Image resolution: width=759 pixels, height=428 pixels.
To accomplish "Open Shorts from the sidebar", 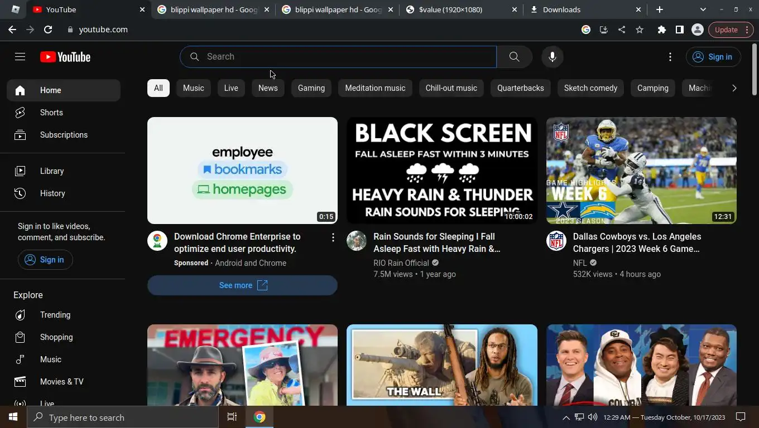I will click(64, 113).
